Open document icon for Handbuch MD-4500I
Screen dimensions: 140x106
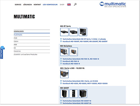(x=61, y=83)
